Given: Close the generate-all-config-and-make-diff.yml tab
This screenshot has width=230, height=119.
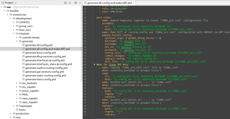Looking at the screenshot, I should point(134,3).
